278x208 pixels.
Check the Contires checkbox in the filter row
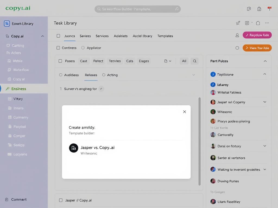point(58,48)
